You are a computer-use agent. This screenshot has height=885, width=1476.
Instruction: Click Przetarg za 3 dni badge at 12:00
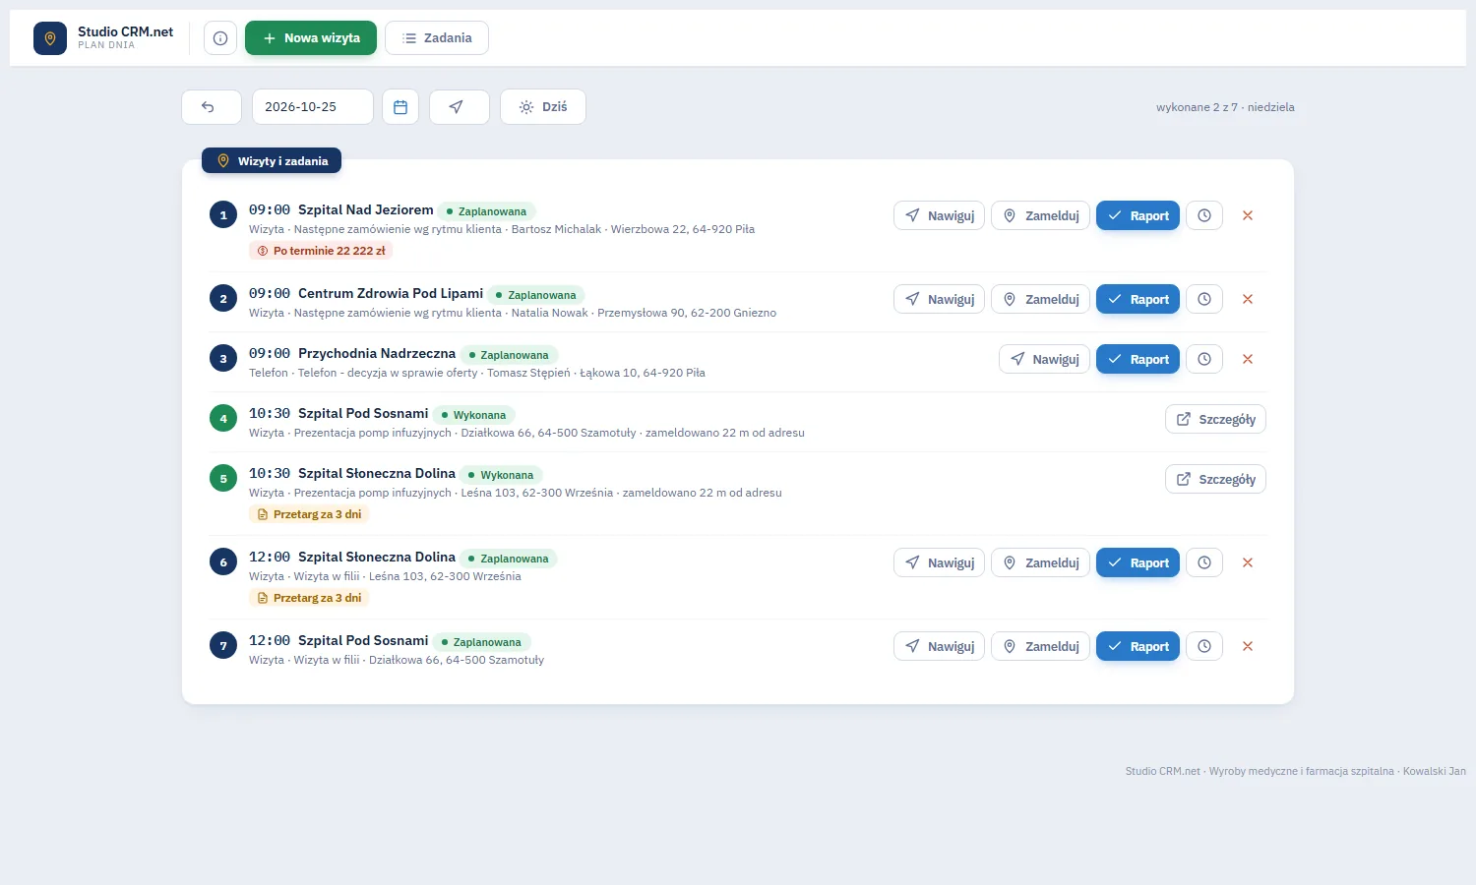point(309,598)
